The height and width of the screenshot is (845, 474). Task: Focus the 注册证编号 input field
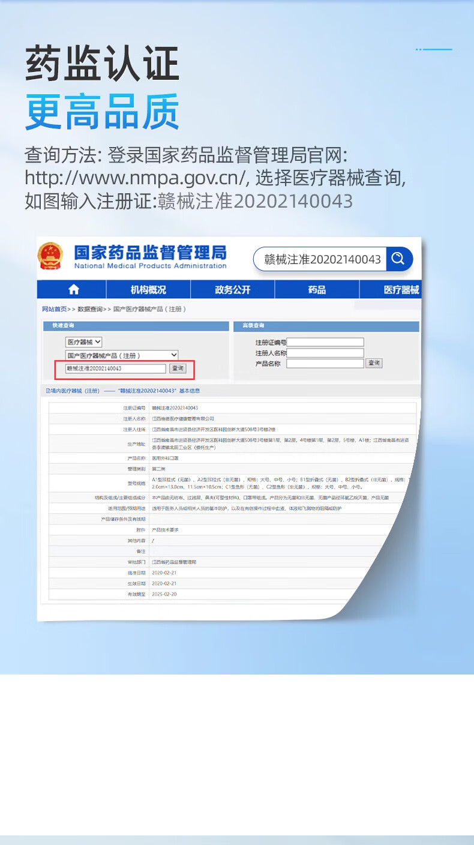point(325,342)
